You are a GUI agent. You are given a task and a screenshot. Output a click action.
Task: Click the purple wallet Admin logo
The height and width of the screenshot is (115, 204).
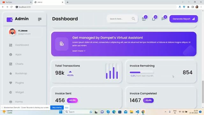click(x=10, y=20)
